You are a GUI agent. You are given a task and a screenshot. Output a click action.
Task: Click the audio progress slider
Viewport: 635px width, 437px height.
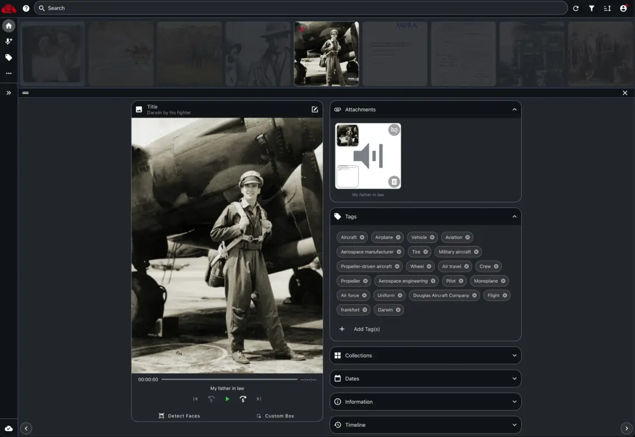229,380
